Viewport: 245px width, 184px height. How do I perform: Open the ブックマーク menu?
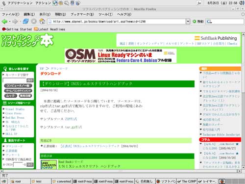(82, 14)
